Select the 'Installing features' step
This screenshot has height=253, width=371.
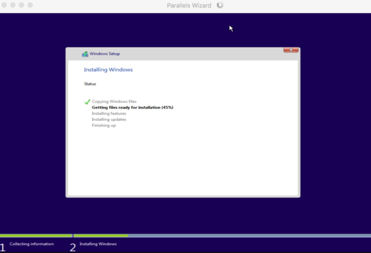click(109, 113)
